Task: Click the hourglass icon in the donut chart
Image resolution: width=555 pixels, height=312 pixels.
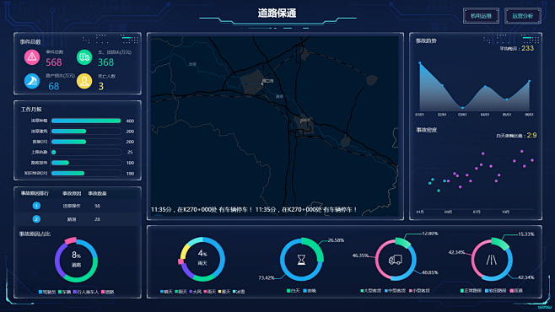Action: coord(301,260)
